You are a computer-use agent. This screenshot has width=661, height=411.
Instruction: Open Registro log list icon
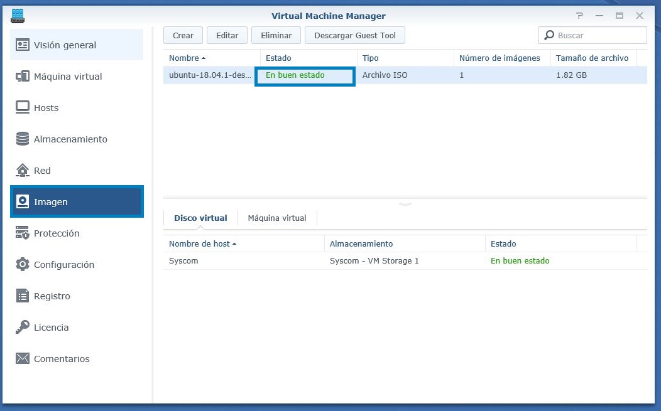coord(23,296)
